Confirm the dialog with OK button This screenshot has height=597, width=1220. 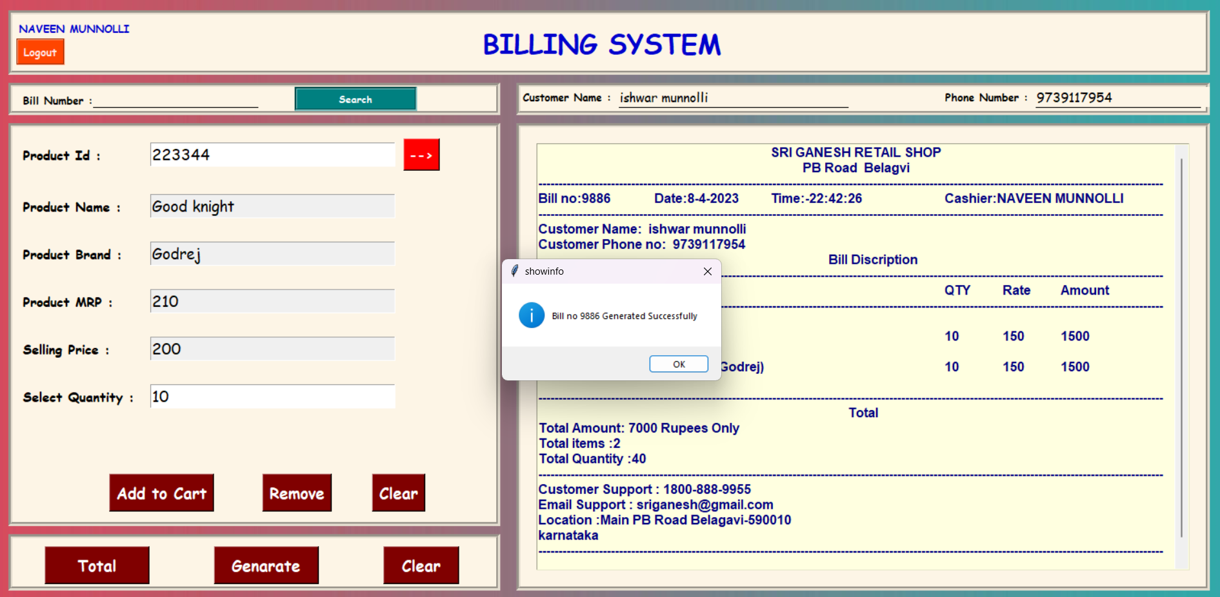coord(679,364)
